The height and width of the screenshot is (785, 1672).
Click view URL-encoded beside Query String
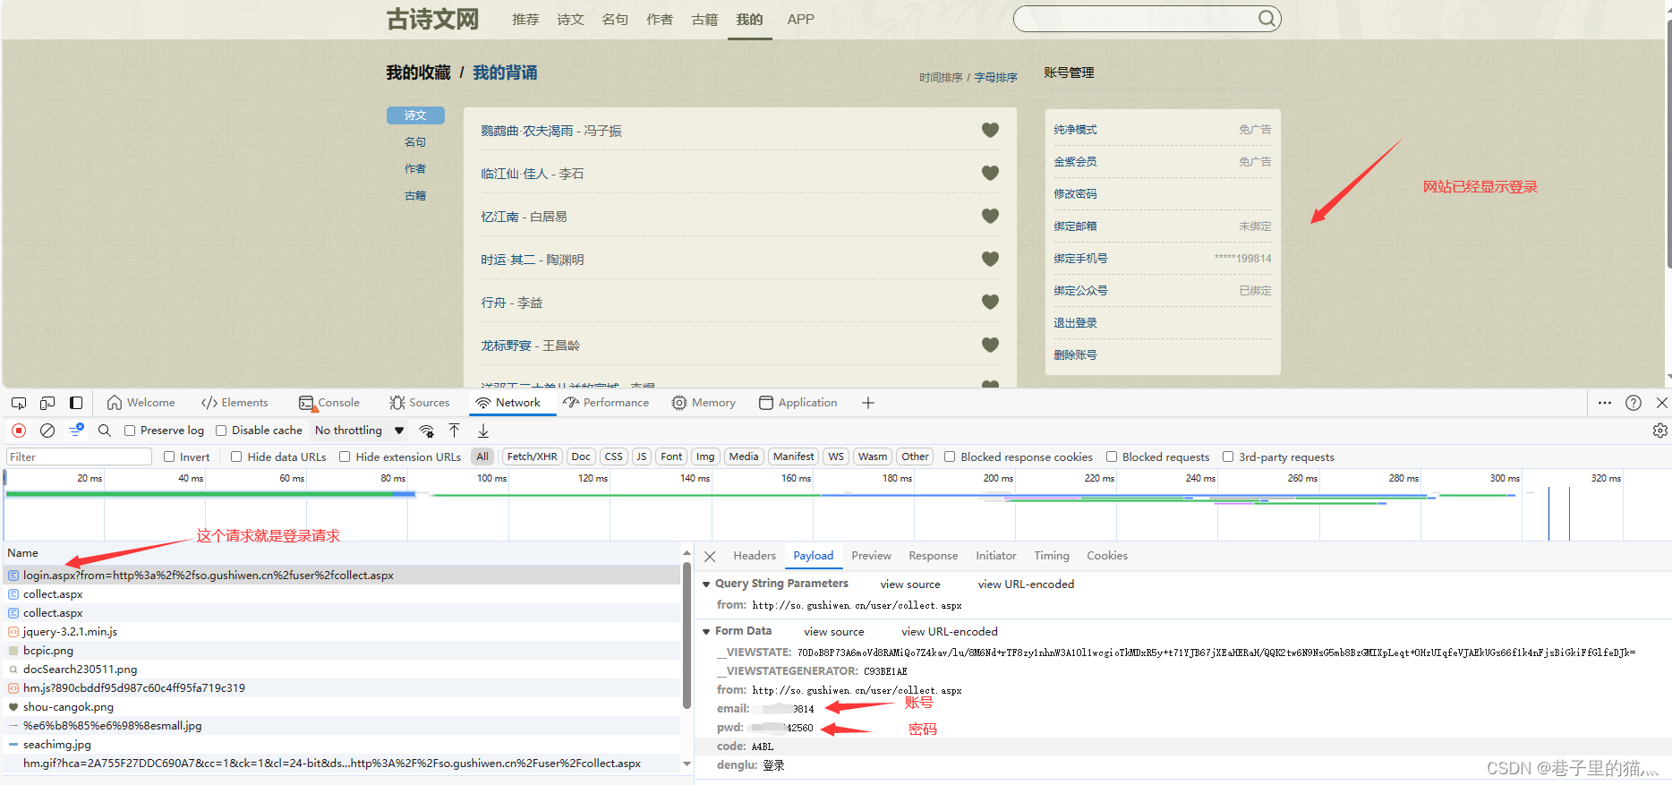pos(1026,584)
